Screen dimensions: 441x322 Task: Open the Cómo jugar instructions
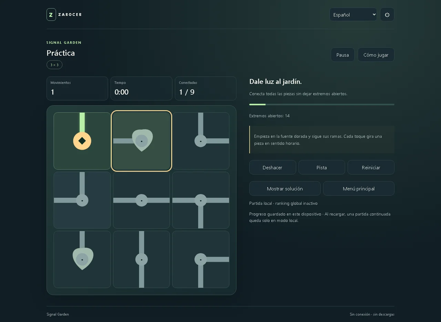[x=376, y=55]
